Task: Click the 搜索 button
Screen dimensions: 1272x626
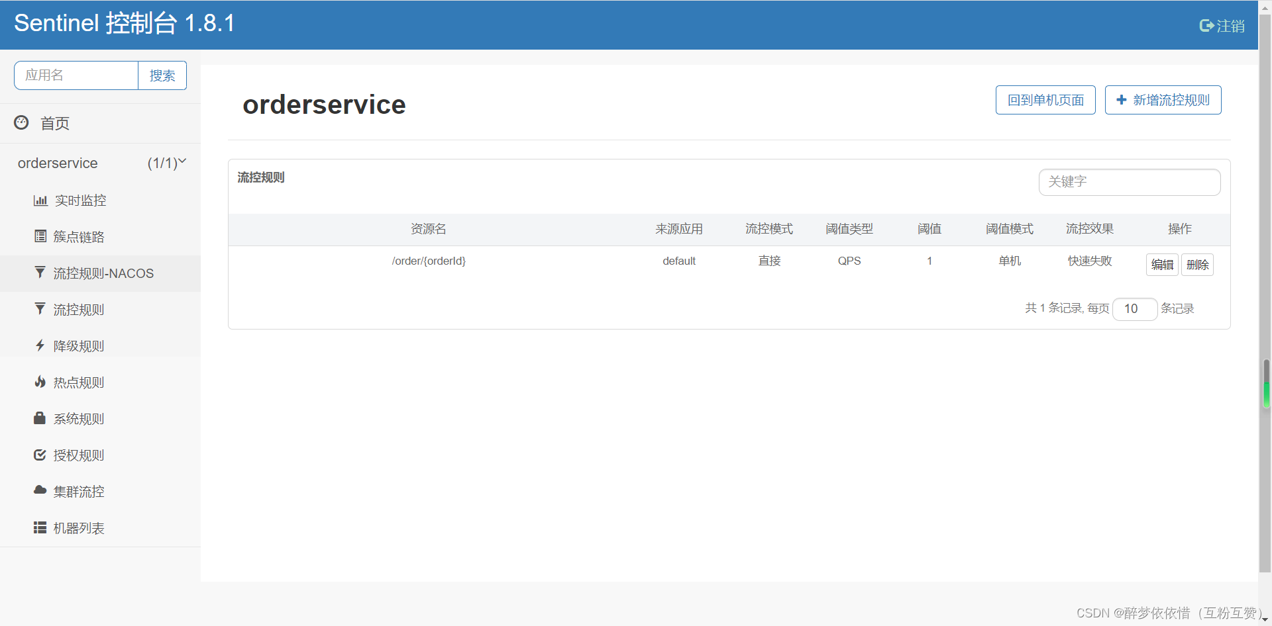Action: pyautogui.click(x=162, y=75)
